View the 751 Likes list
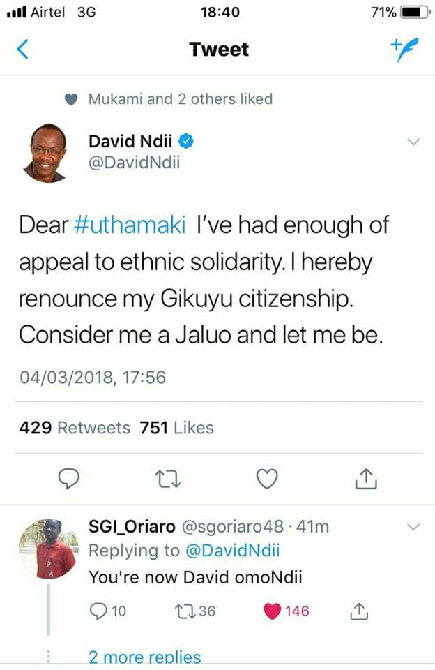435x670 pixels. pos(177,427)
